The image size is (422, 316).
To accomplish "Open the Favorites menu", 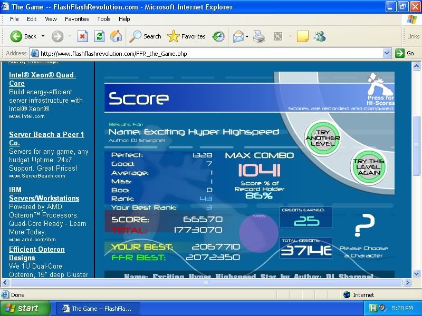I will click(76, 19).
